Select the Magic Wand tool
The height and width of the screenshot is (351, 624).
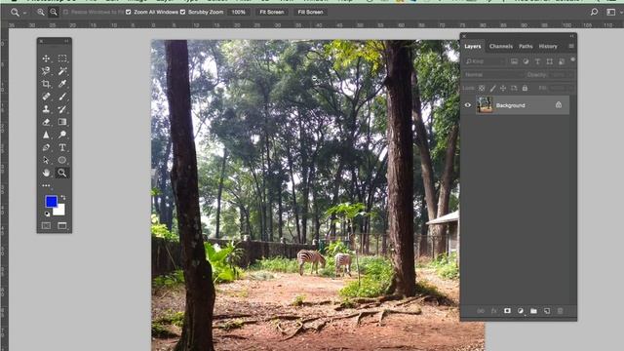pos(62,71)
